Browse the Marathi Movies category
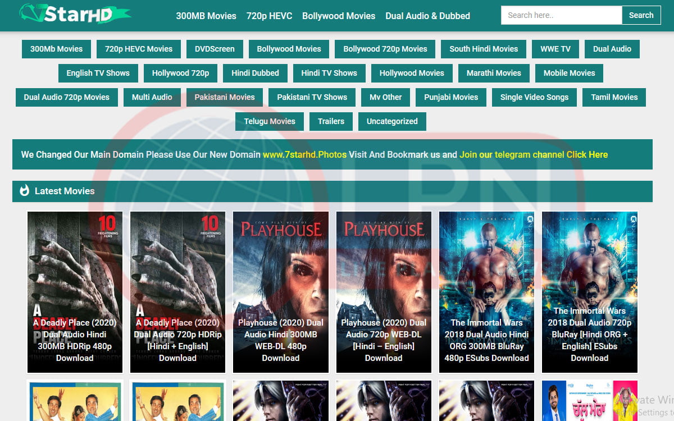Screen dimensions: 674x421 [x=494, y=73]
